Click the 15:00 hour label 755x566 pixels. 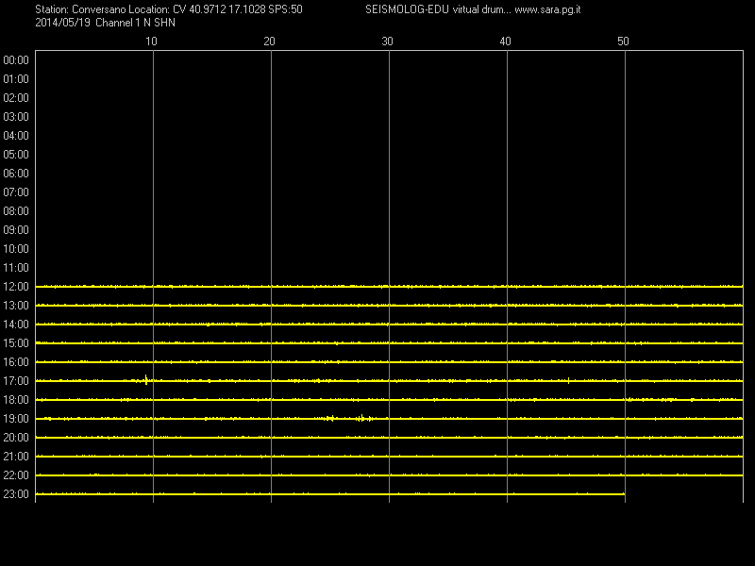pyautogui.click(x=16, y=343)
